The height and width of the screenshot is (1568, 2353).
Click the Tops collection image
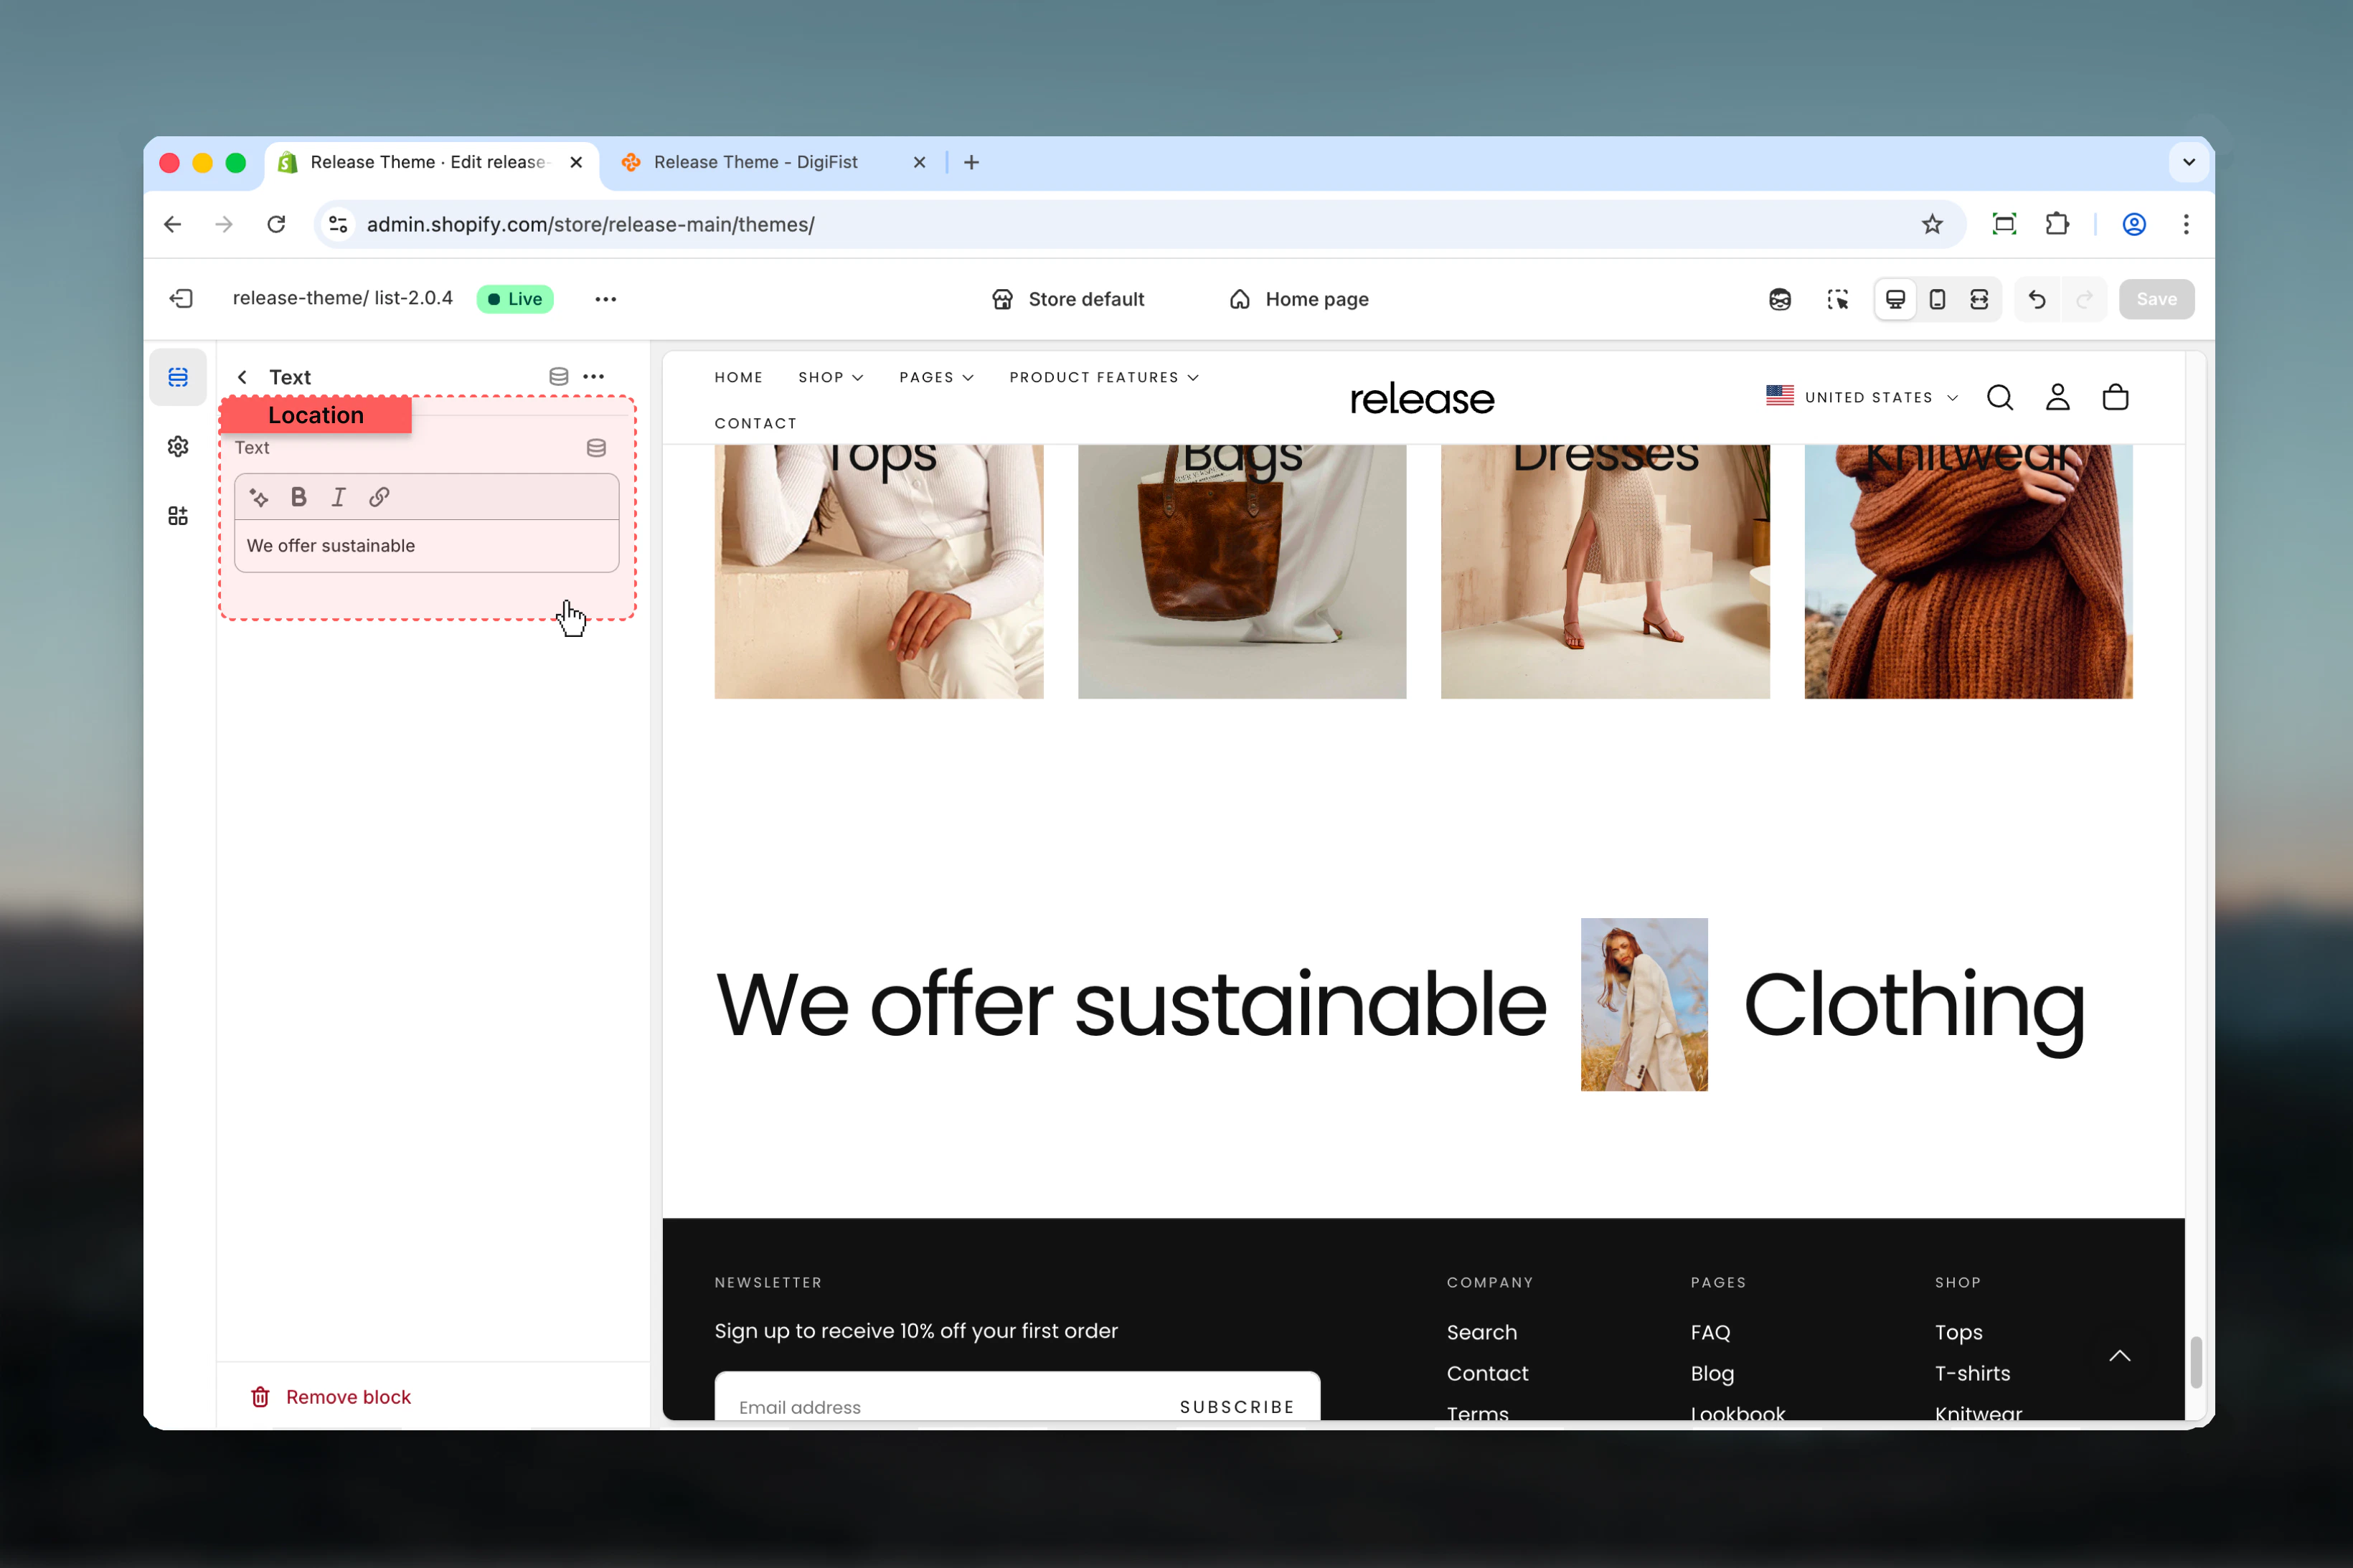[878, 571]
